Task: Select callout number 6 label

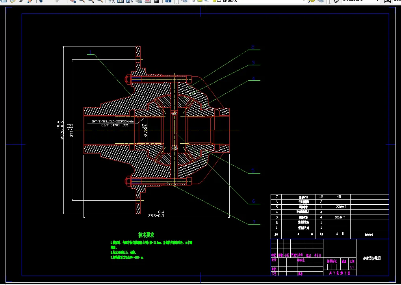Action: point(253,201)
